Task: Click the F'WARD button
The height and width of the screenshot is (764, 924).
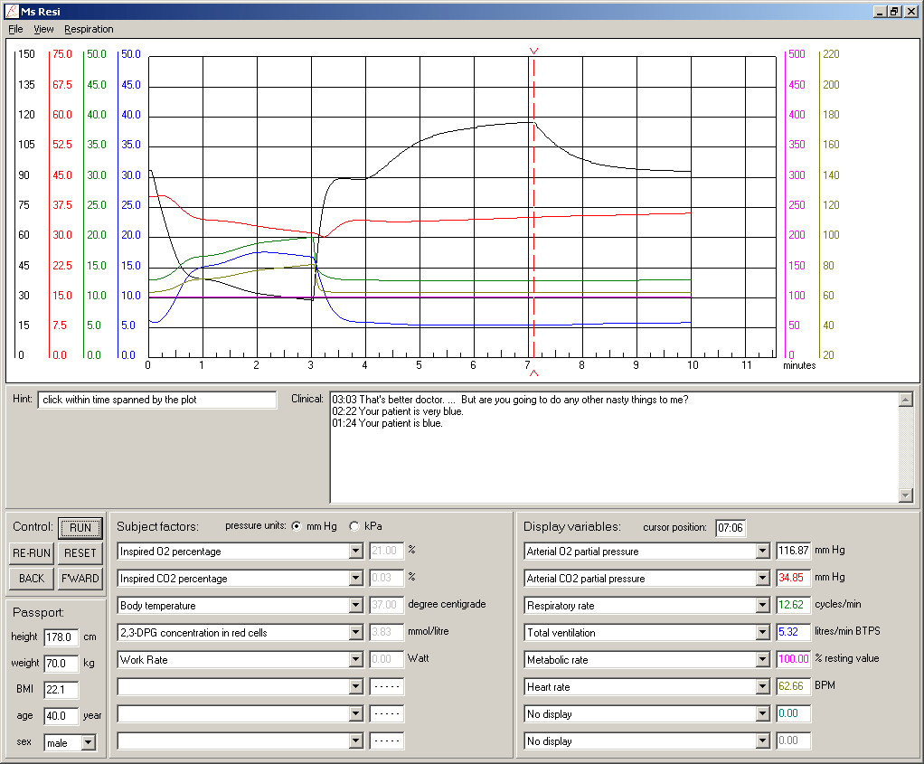Action: 80,579
